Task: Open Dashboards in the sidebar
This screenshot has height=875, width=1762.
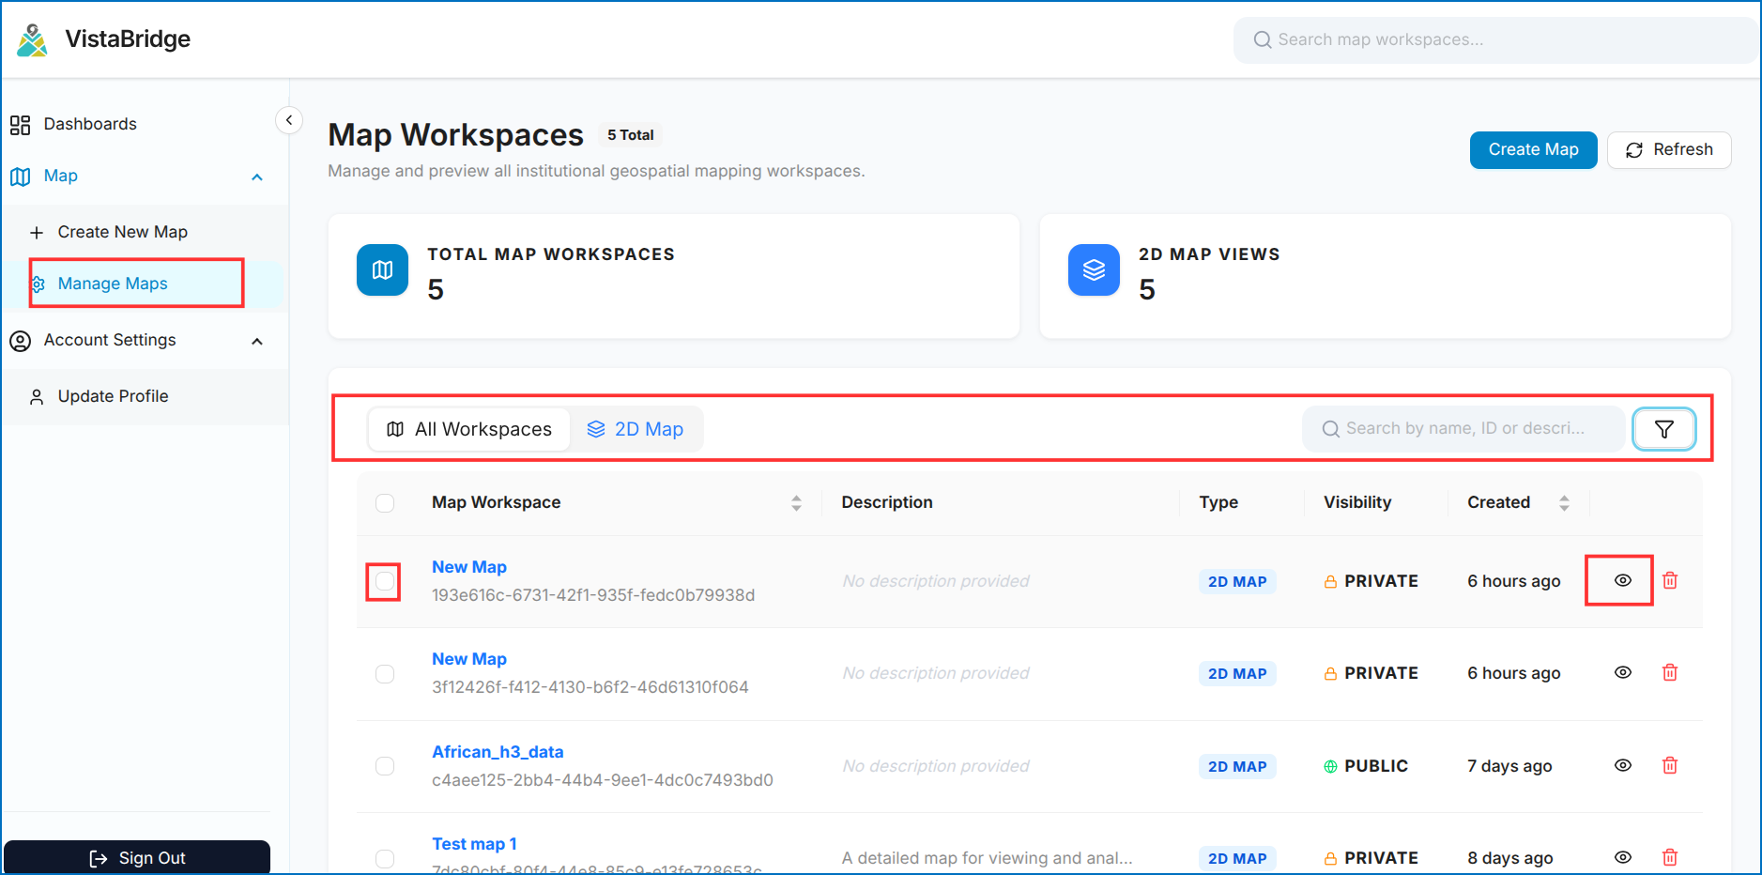Action: pos(89,124)
